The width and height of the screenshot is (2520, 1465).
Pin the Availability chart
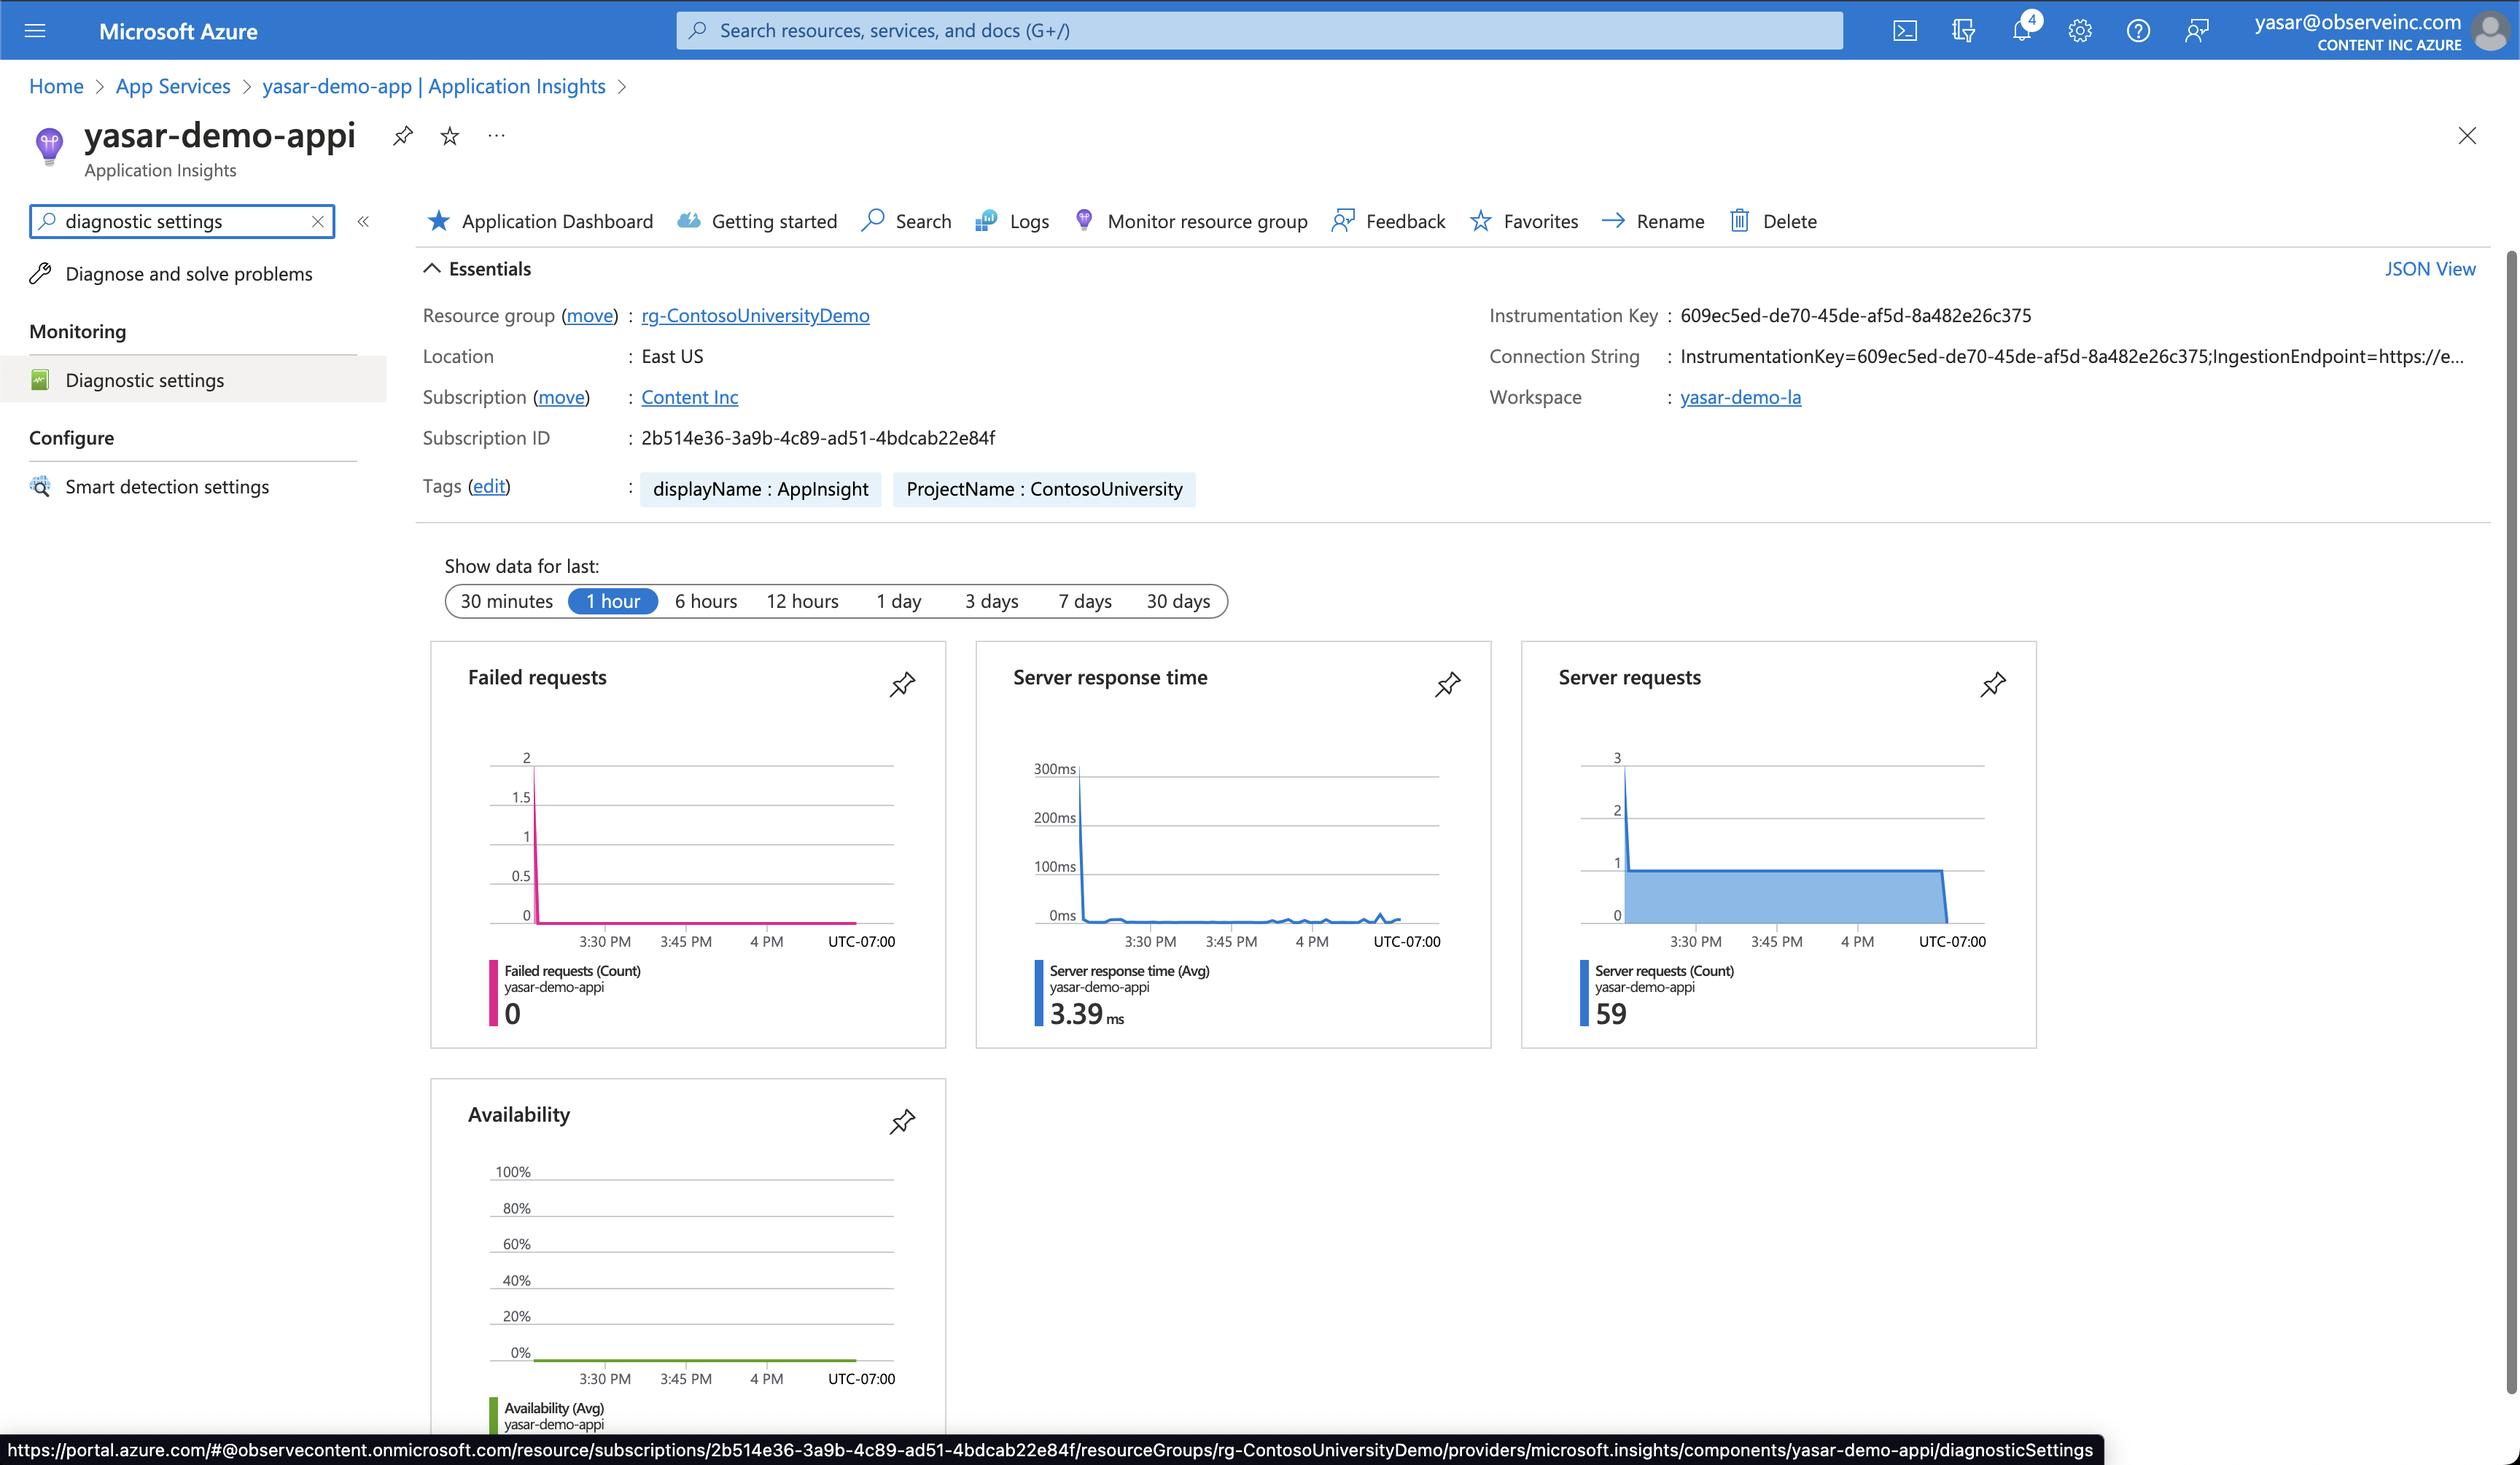click(x=902, y=1121)
